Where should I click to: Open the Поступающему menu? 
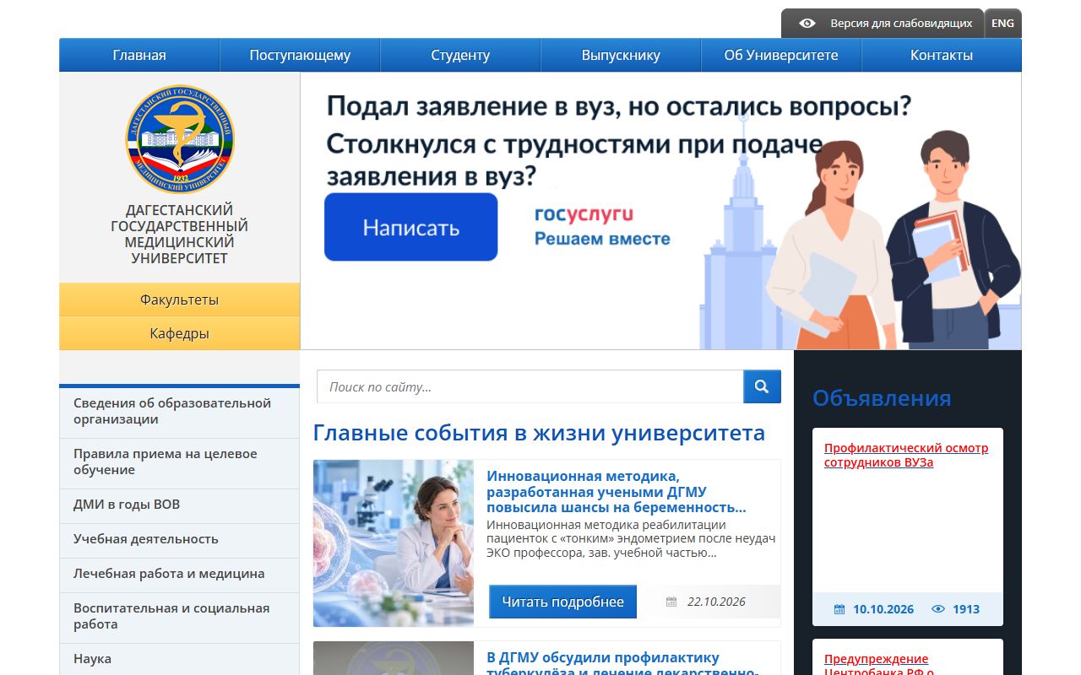300,55
